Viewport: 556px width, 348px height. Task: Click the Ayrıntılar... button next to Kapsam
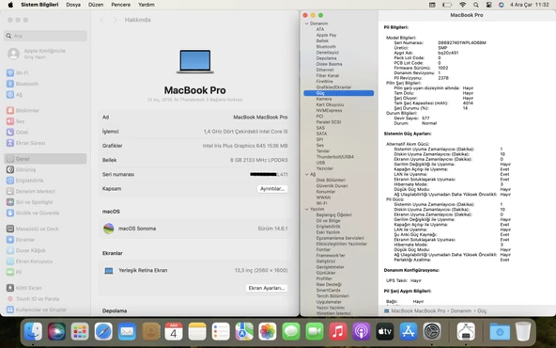(272, 188)
